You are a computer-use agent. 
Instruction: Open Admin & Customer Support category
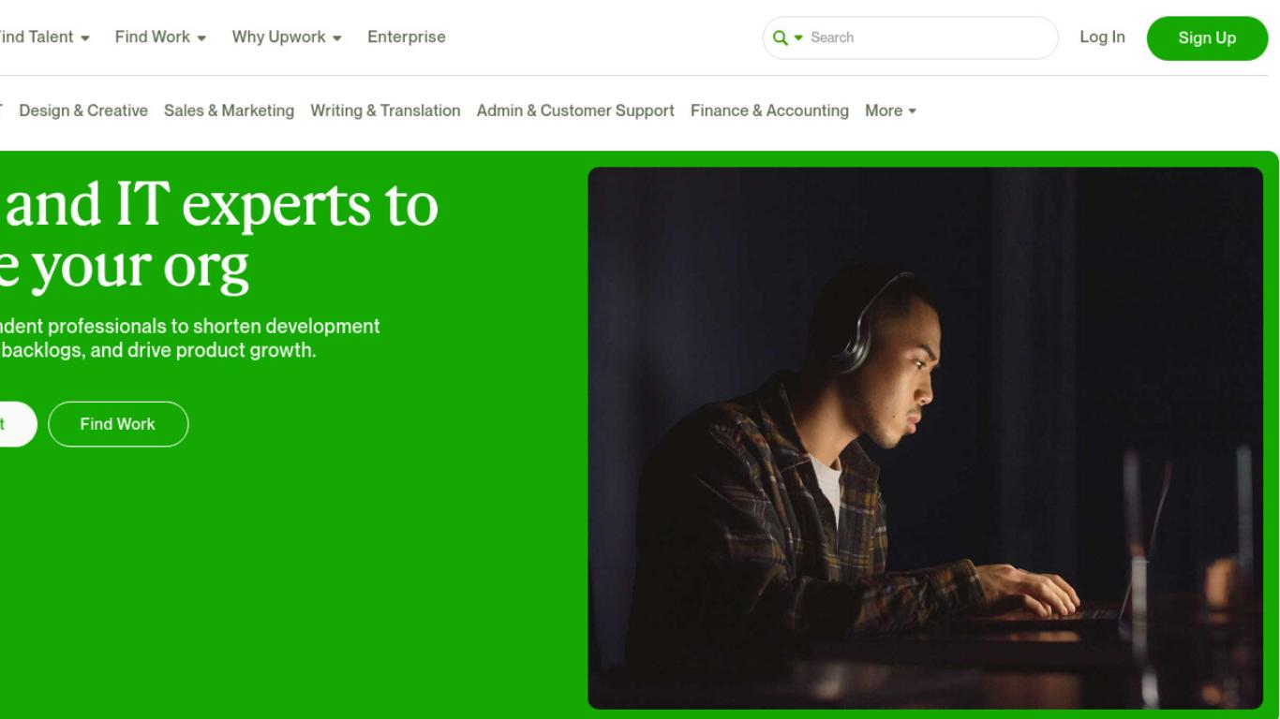coord(575,110)
